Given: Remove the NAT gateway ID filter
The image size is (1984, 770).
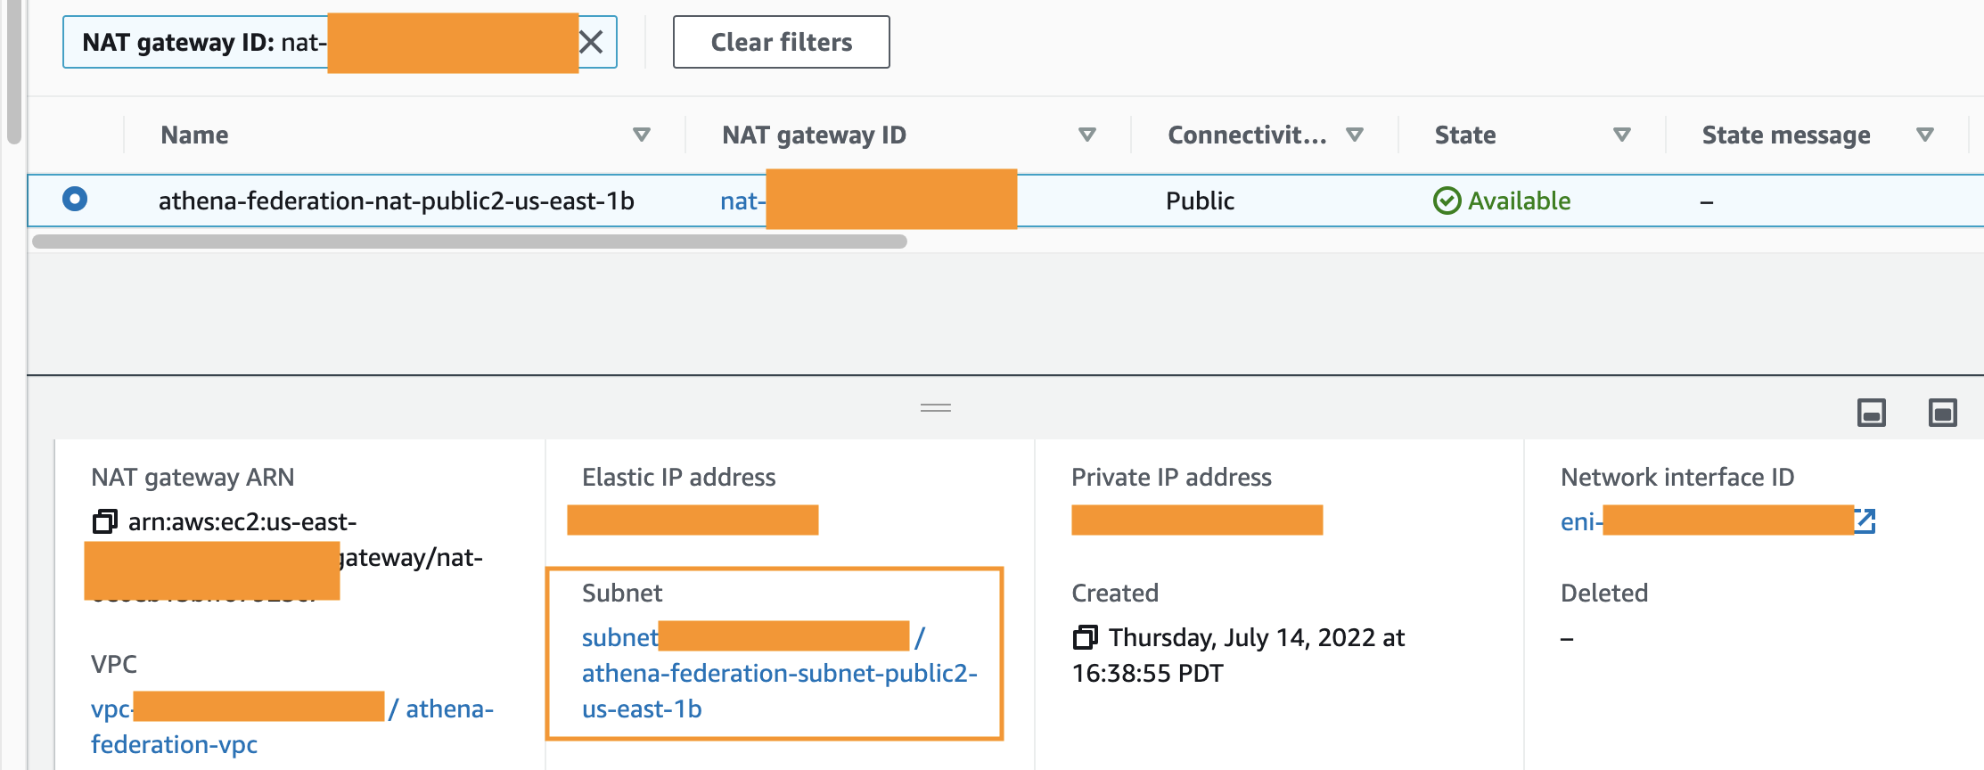Looking at the screenshot, I should pos(591,42).
